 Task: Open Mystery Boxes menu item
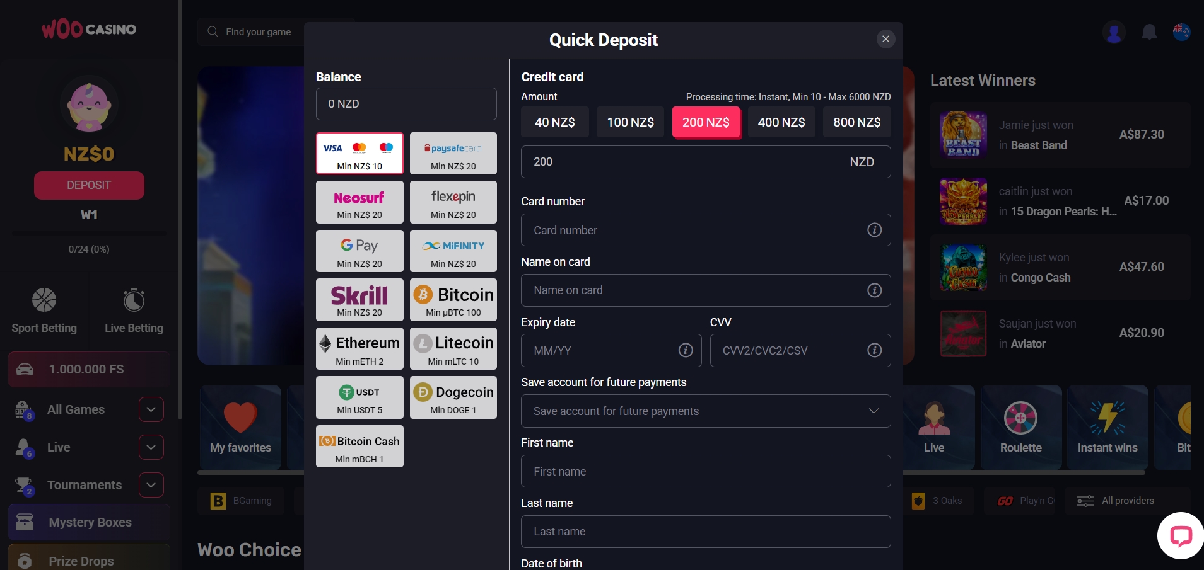[89, 522]
